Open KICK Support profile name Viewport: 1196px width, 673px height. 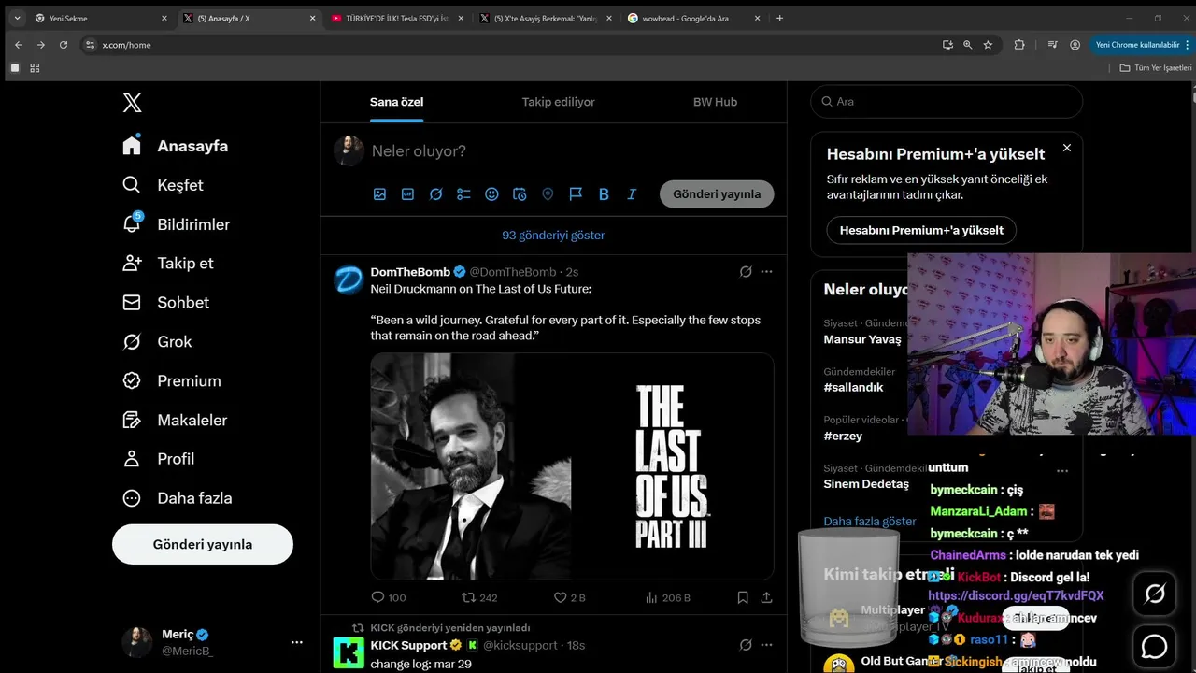point(408,645)
